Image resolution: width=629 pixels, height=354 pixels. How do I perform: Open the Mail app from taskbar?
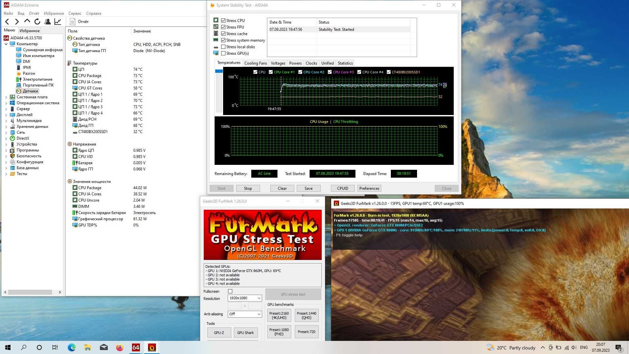104,347
